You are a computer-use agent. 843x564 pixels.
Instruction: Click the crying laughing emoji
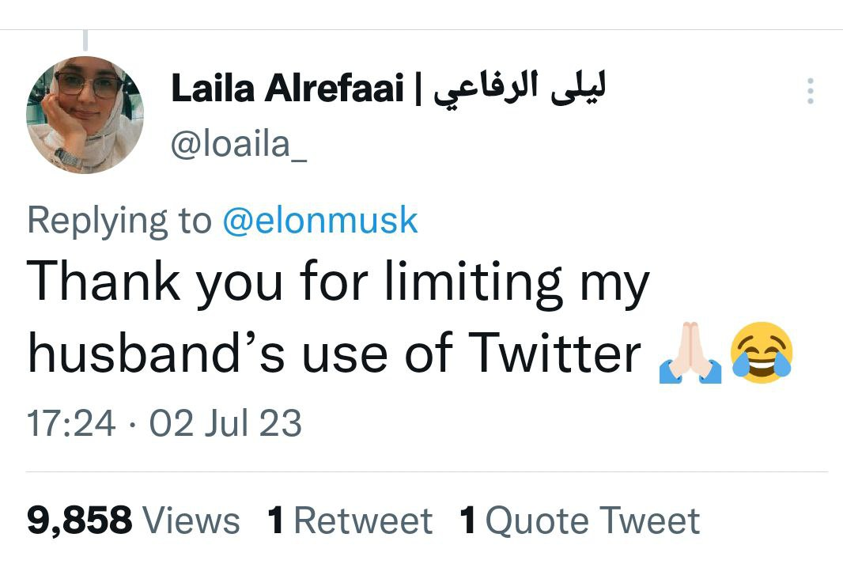762,353
